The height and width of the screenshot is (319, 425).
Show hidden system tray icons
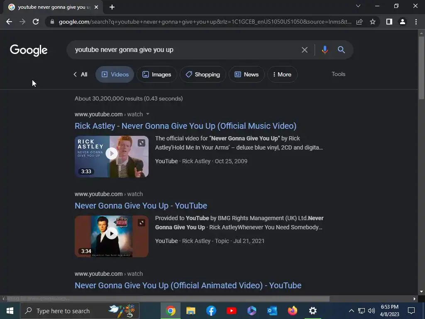pyautogui.click(x=351, y=311)
